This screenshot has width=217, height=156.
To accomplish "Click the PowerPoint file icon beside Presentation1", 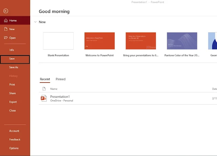I will point(44,98).
